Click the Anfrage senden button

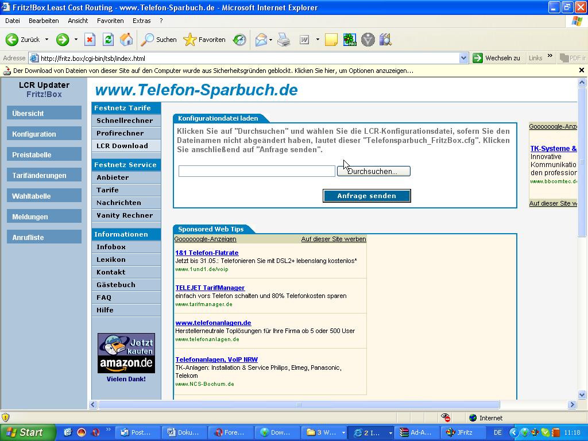[367, 196]
